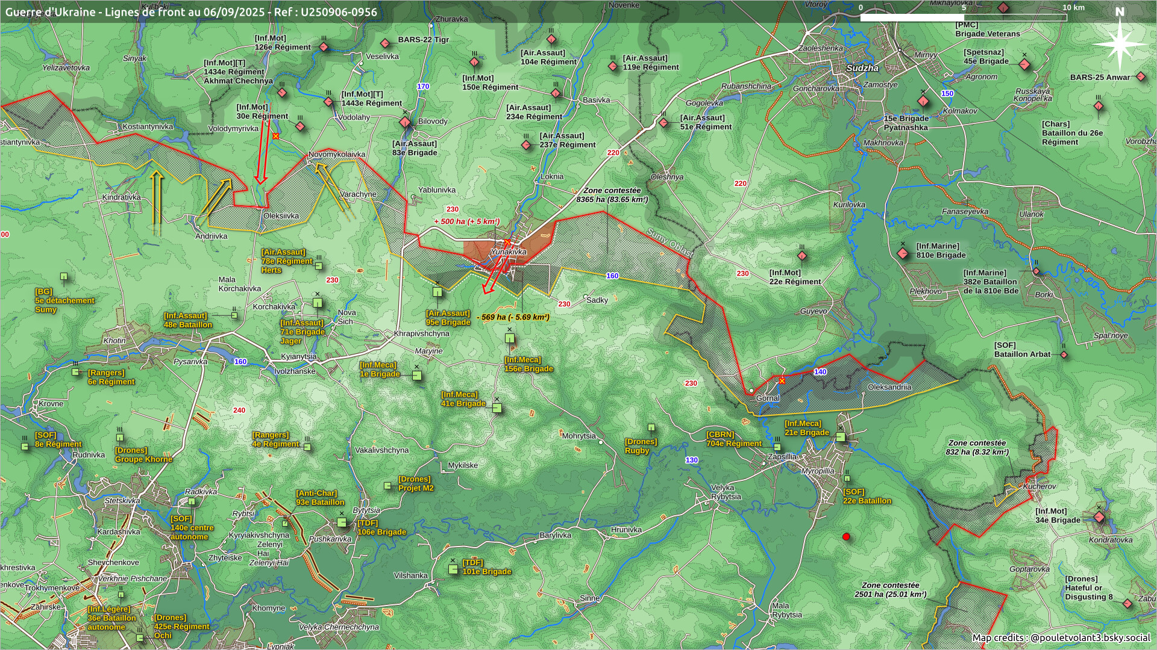
Task: Click the 101e Brigade TDF green square
Action: coord(453,569)
